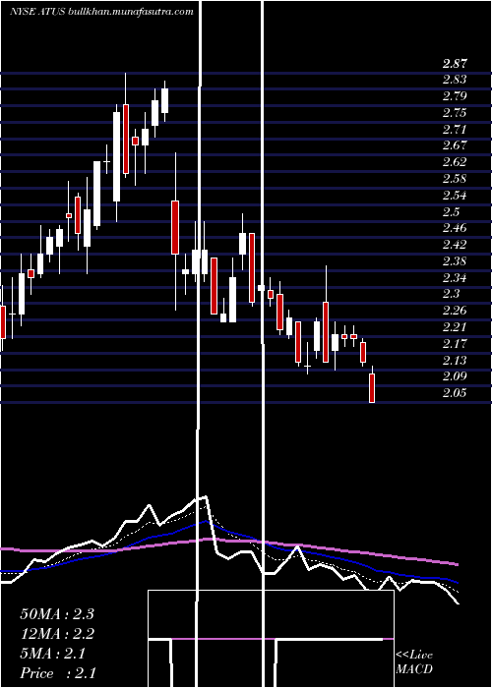The height and width of the screenshot is (688, 492).
Task: Click the 2.13 price axis label
Action: tap(455, 361)
